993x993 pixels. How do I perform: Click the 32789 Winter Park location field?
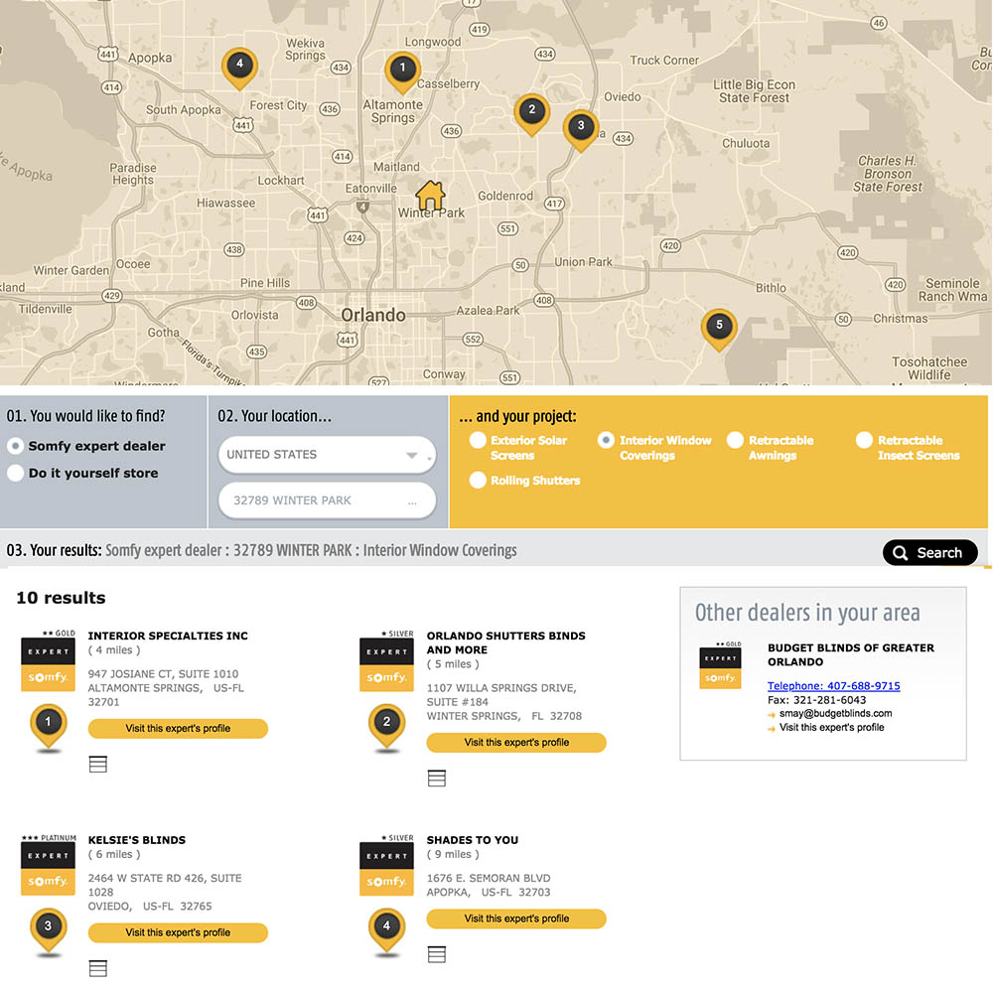click(x=327, y=500)
